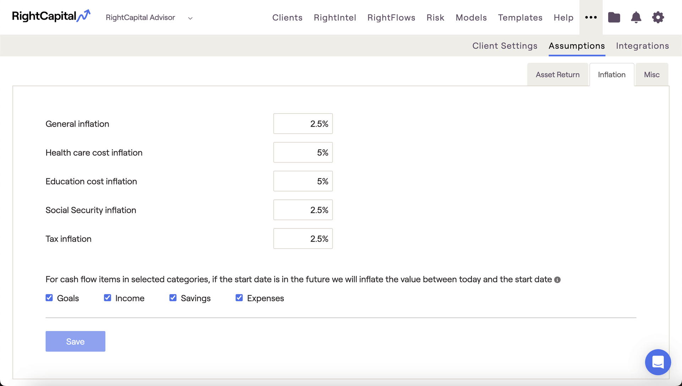Image resolution: width=682 pixels, height=386 pixels.
Task: Open the Client Settings section
Action: [504, 46]
